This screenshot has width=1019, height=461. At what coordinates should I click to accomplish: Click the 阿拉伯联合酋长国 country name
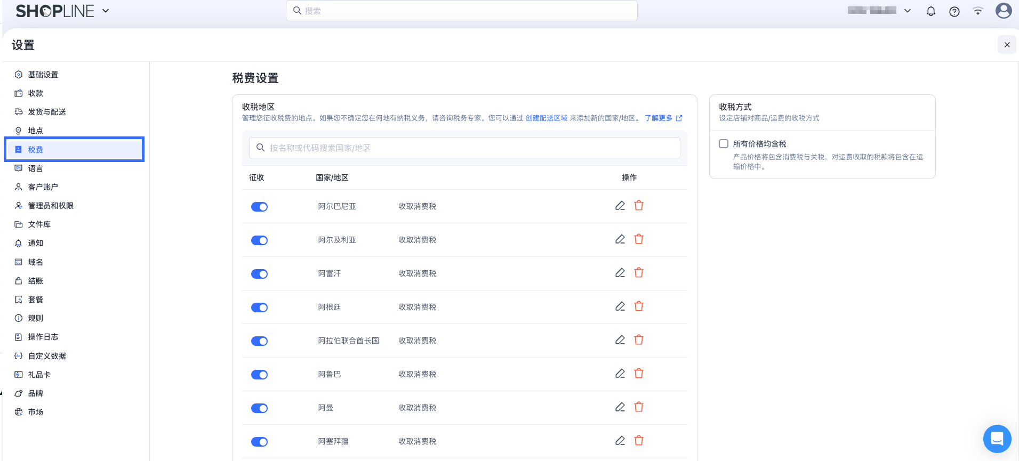(349, 341)
